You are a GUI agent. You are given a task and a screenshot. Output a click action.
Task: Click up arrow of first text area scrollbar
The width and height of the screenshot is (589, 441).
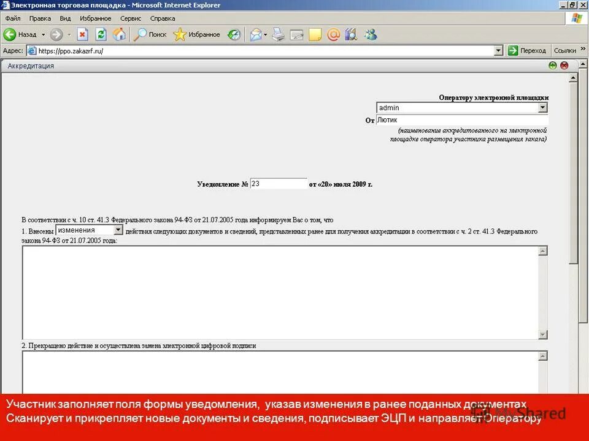pos(543,251)
